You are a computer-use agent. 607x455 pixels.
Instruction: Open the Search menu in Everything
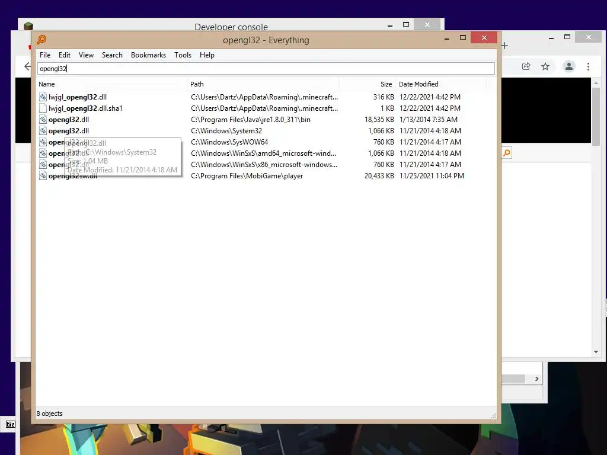(112, 55)
